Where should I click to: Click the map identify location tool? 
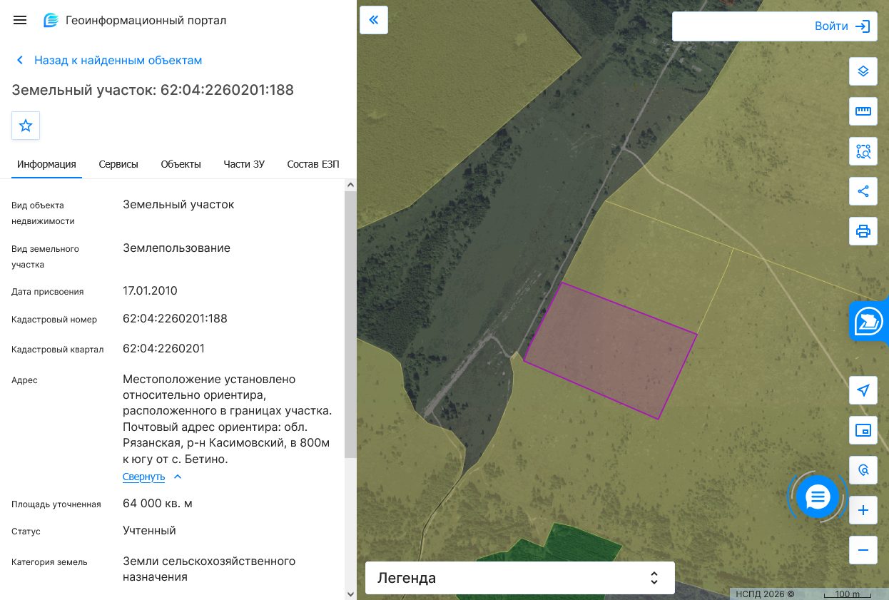863,470
